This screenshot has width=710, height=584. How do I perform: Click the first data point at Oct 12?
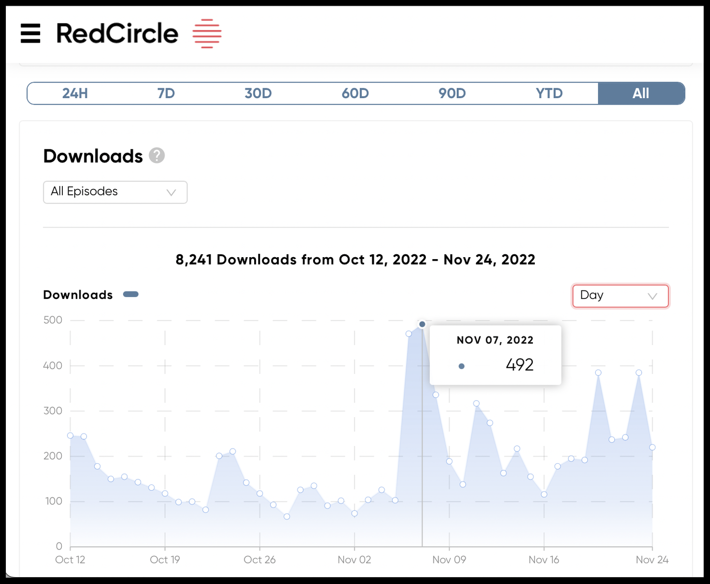[70, 435]
